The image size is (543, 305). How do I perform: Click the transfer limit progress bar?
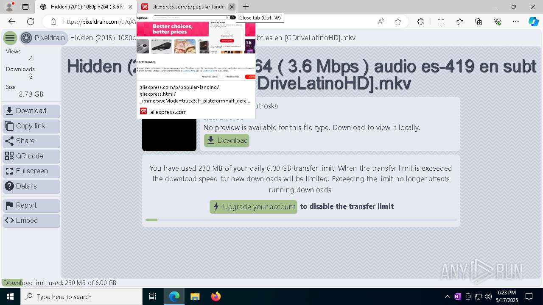pos(301,220)
